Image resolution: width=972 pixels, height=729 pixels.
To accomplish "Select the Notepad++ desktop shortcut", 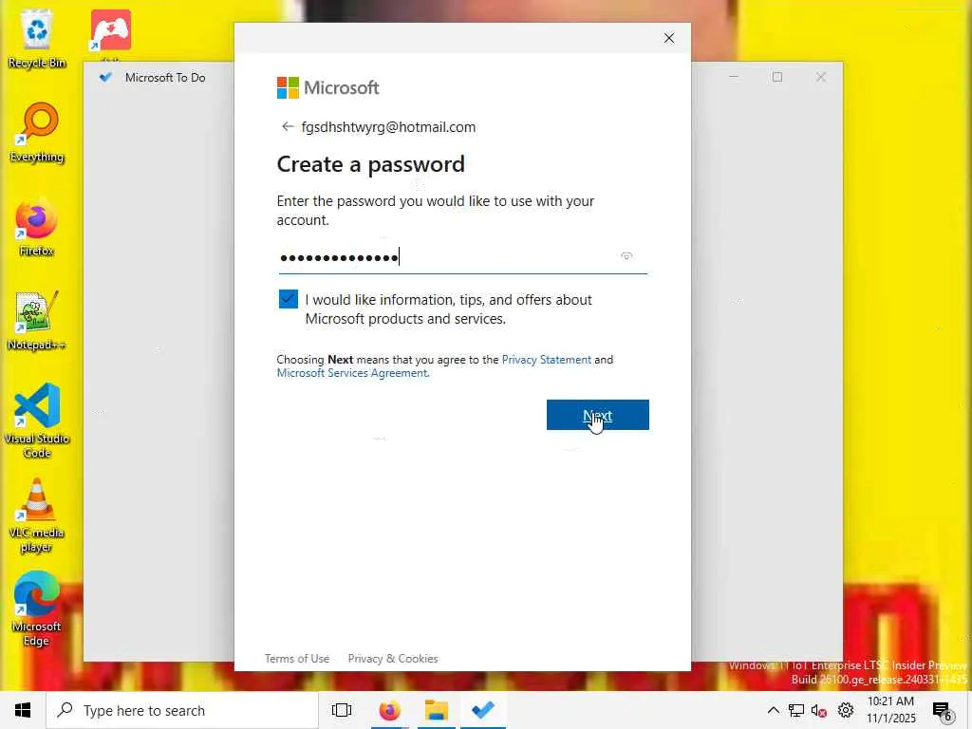I will coord(37,321).
